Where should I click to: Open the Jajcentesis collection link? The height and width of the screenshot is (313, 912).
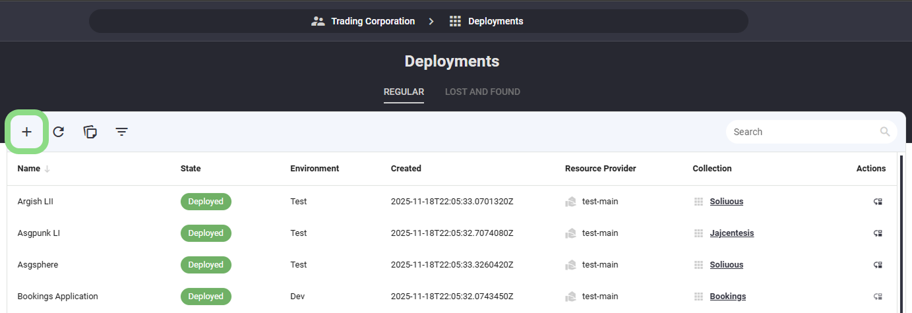(731, 233)
